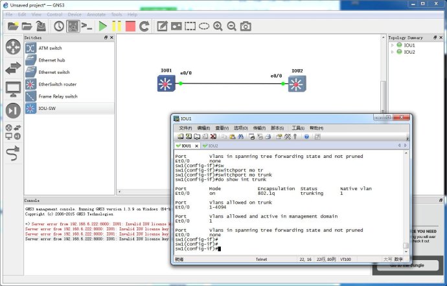Stop all devices with red stop button
Viewport: 447px width, 286px height.
[x=131, y=27]
